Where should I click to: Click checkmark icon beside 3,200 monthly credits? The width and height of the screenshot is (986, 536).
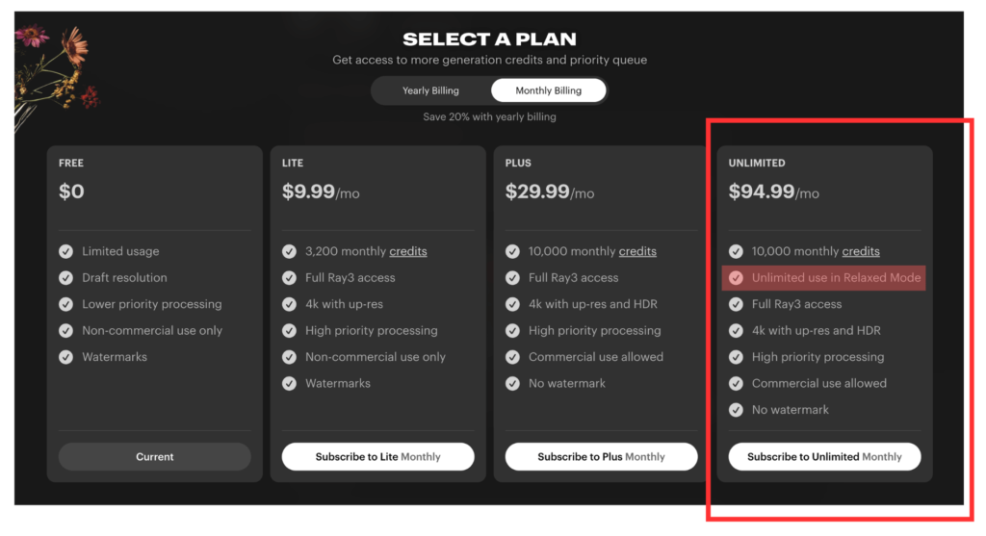(x=289, y=251)
